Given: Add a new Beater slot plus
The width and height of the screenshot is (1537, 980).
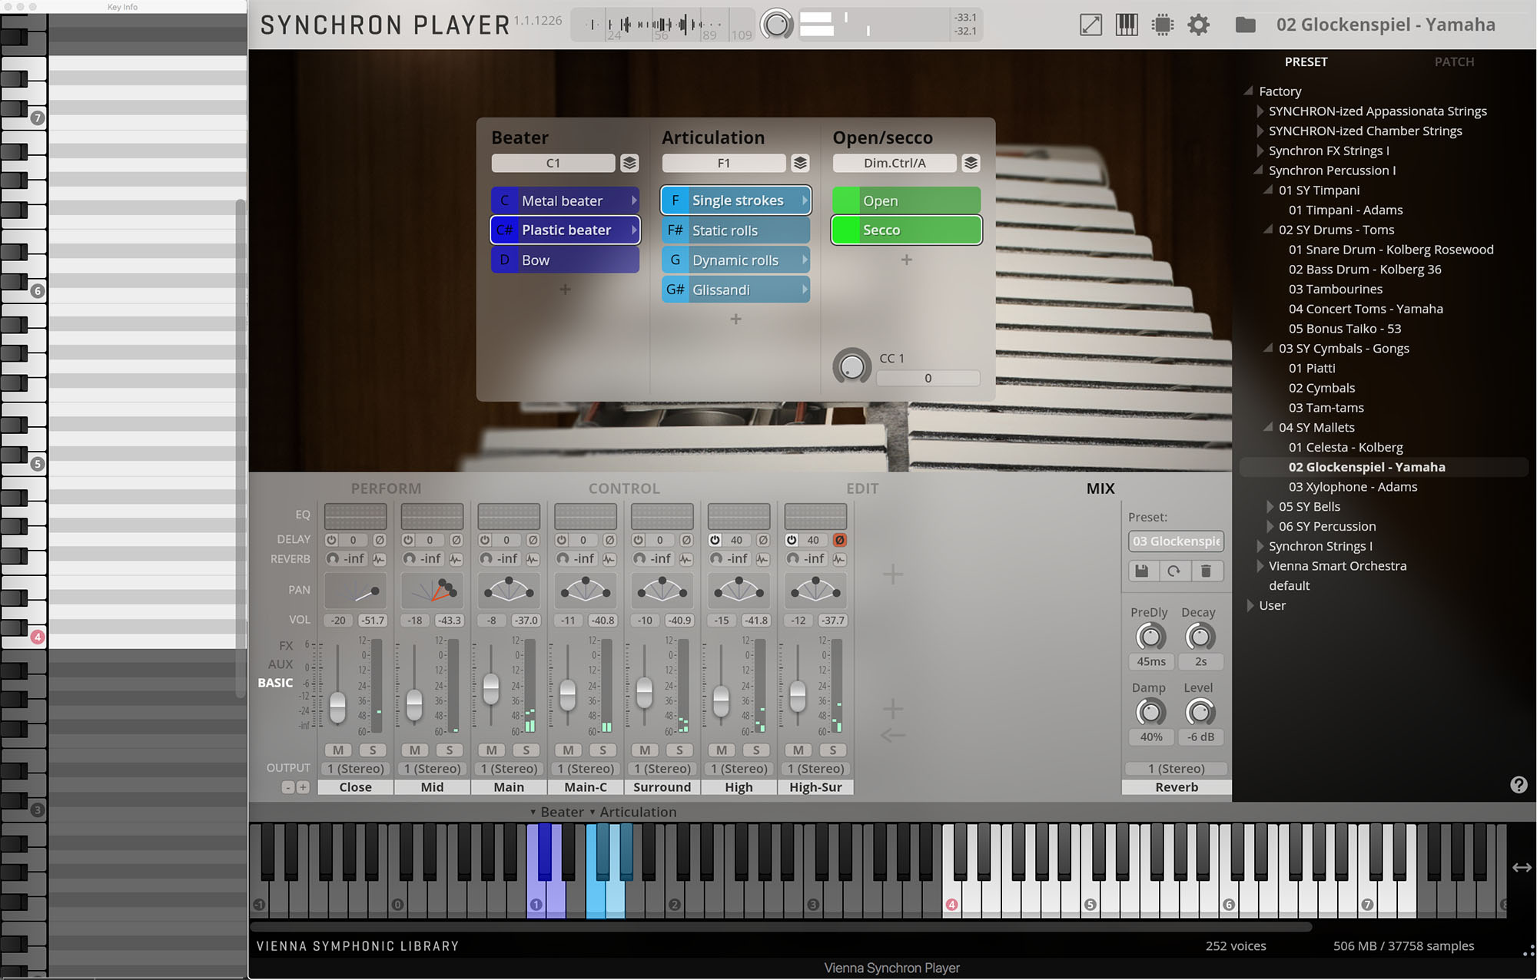Looking at the screenshot, I should point(565,290).
